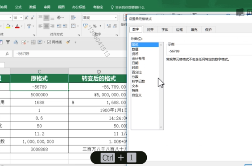
Task: Switch to 填充 tab in dialog
Action: point(194,30)
